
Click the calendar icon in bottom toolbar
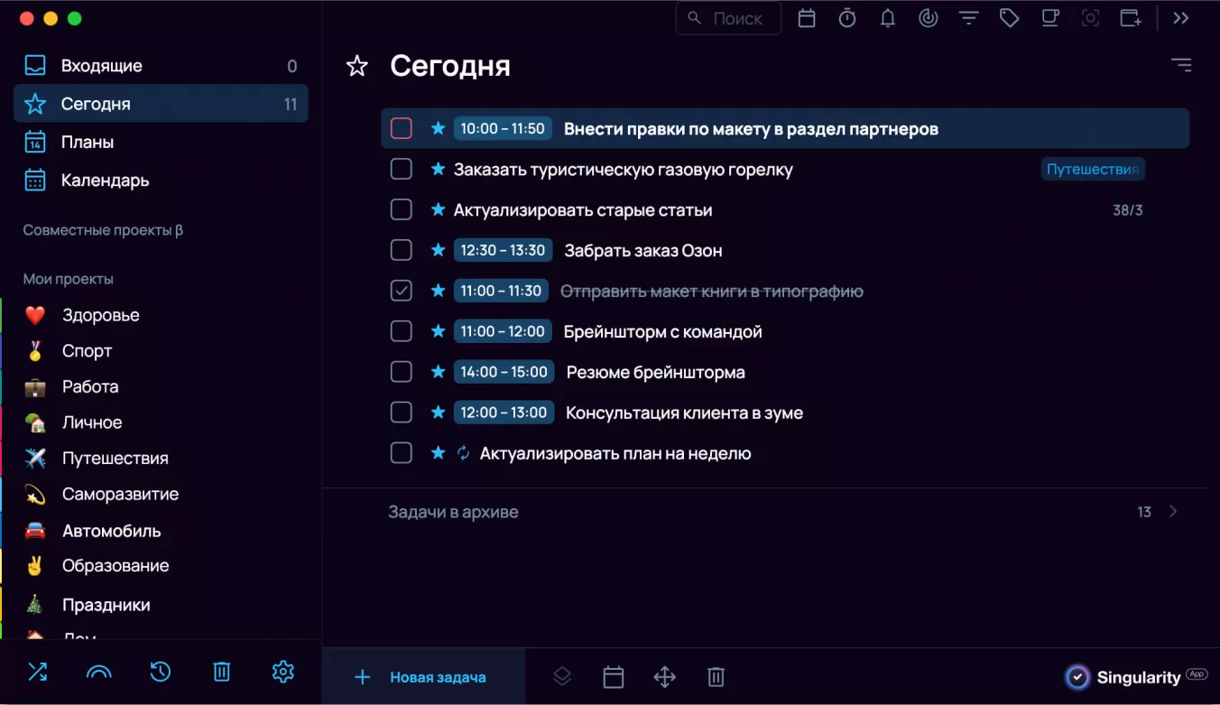[614, 677]
